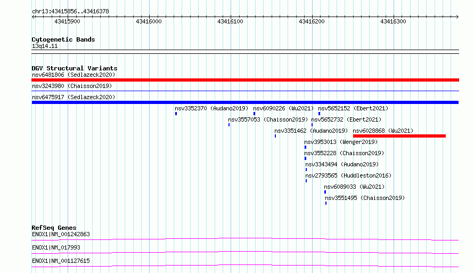
Task: Click the nsv3351462 (Audano2019) label
Action: point(311,131)
